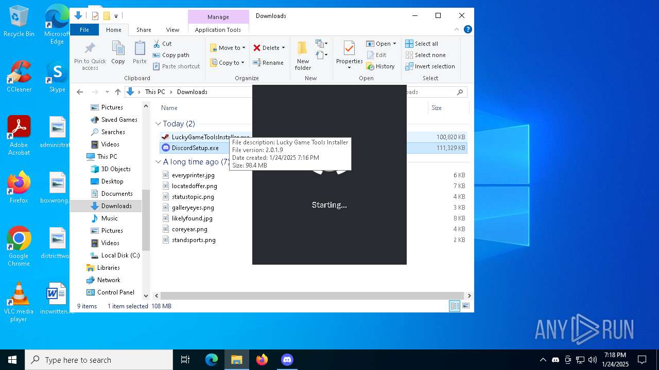This screenshot has width=659, height=370.
Task: Open Delete dropdown in ribbon
Action: click(x=283, y=48)
